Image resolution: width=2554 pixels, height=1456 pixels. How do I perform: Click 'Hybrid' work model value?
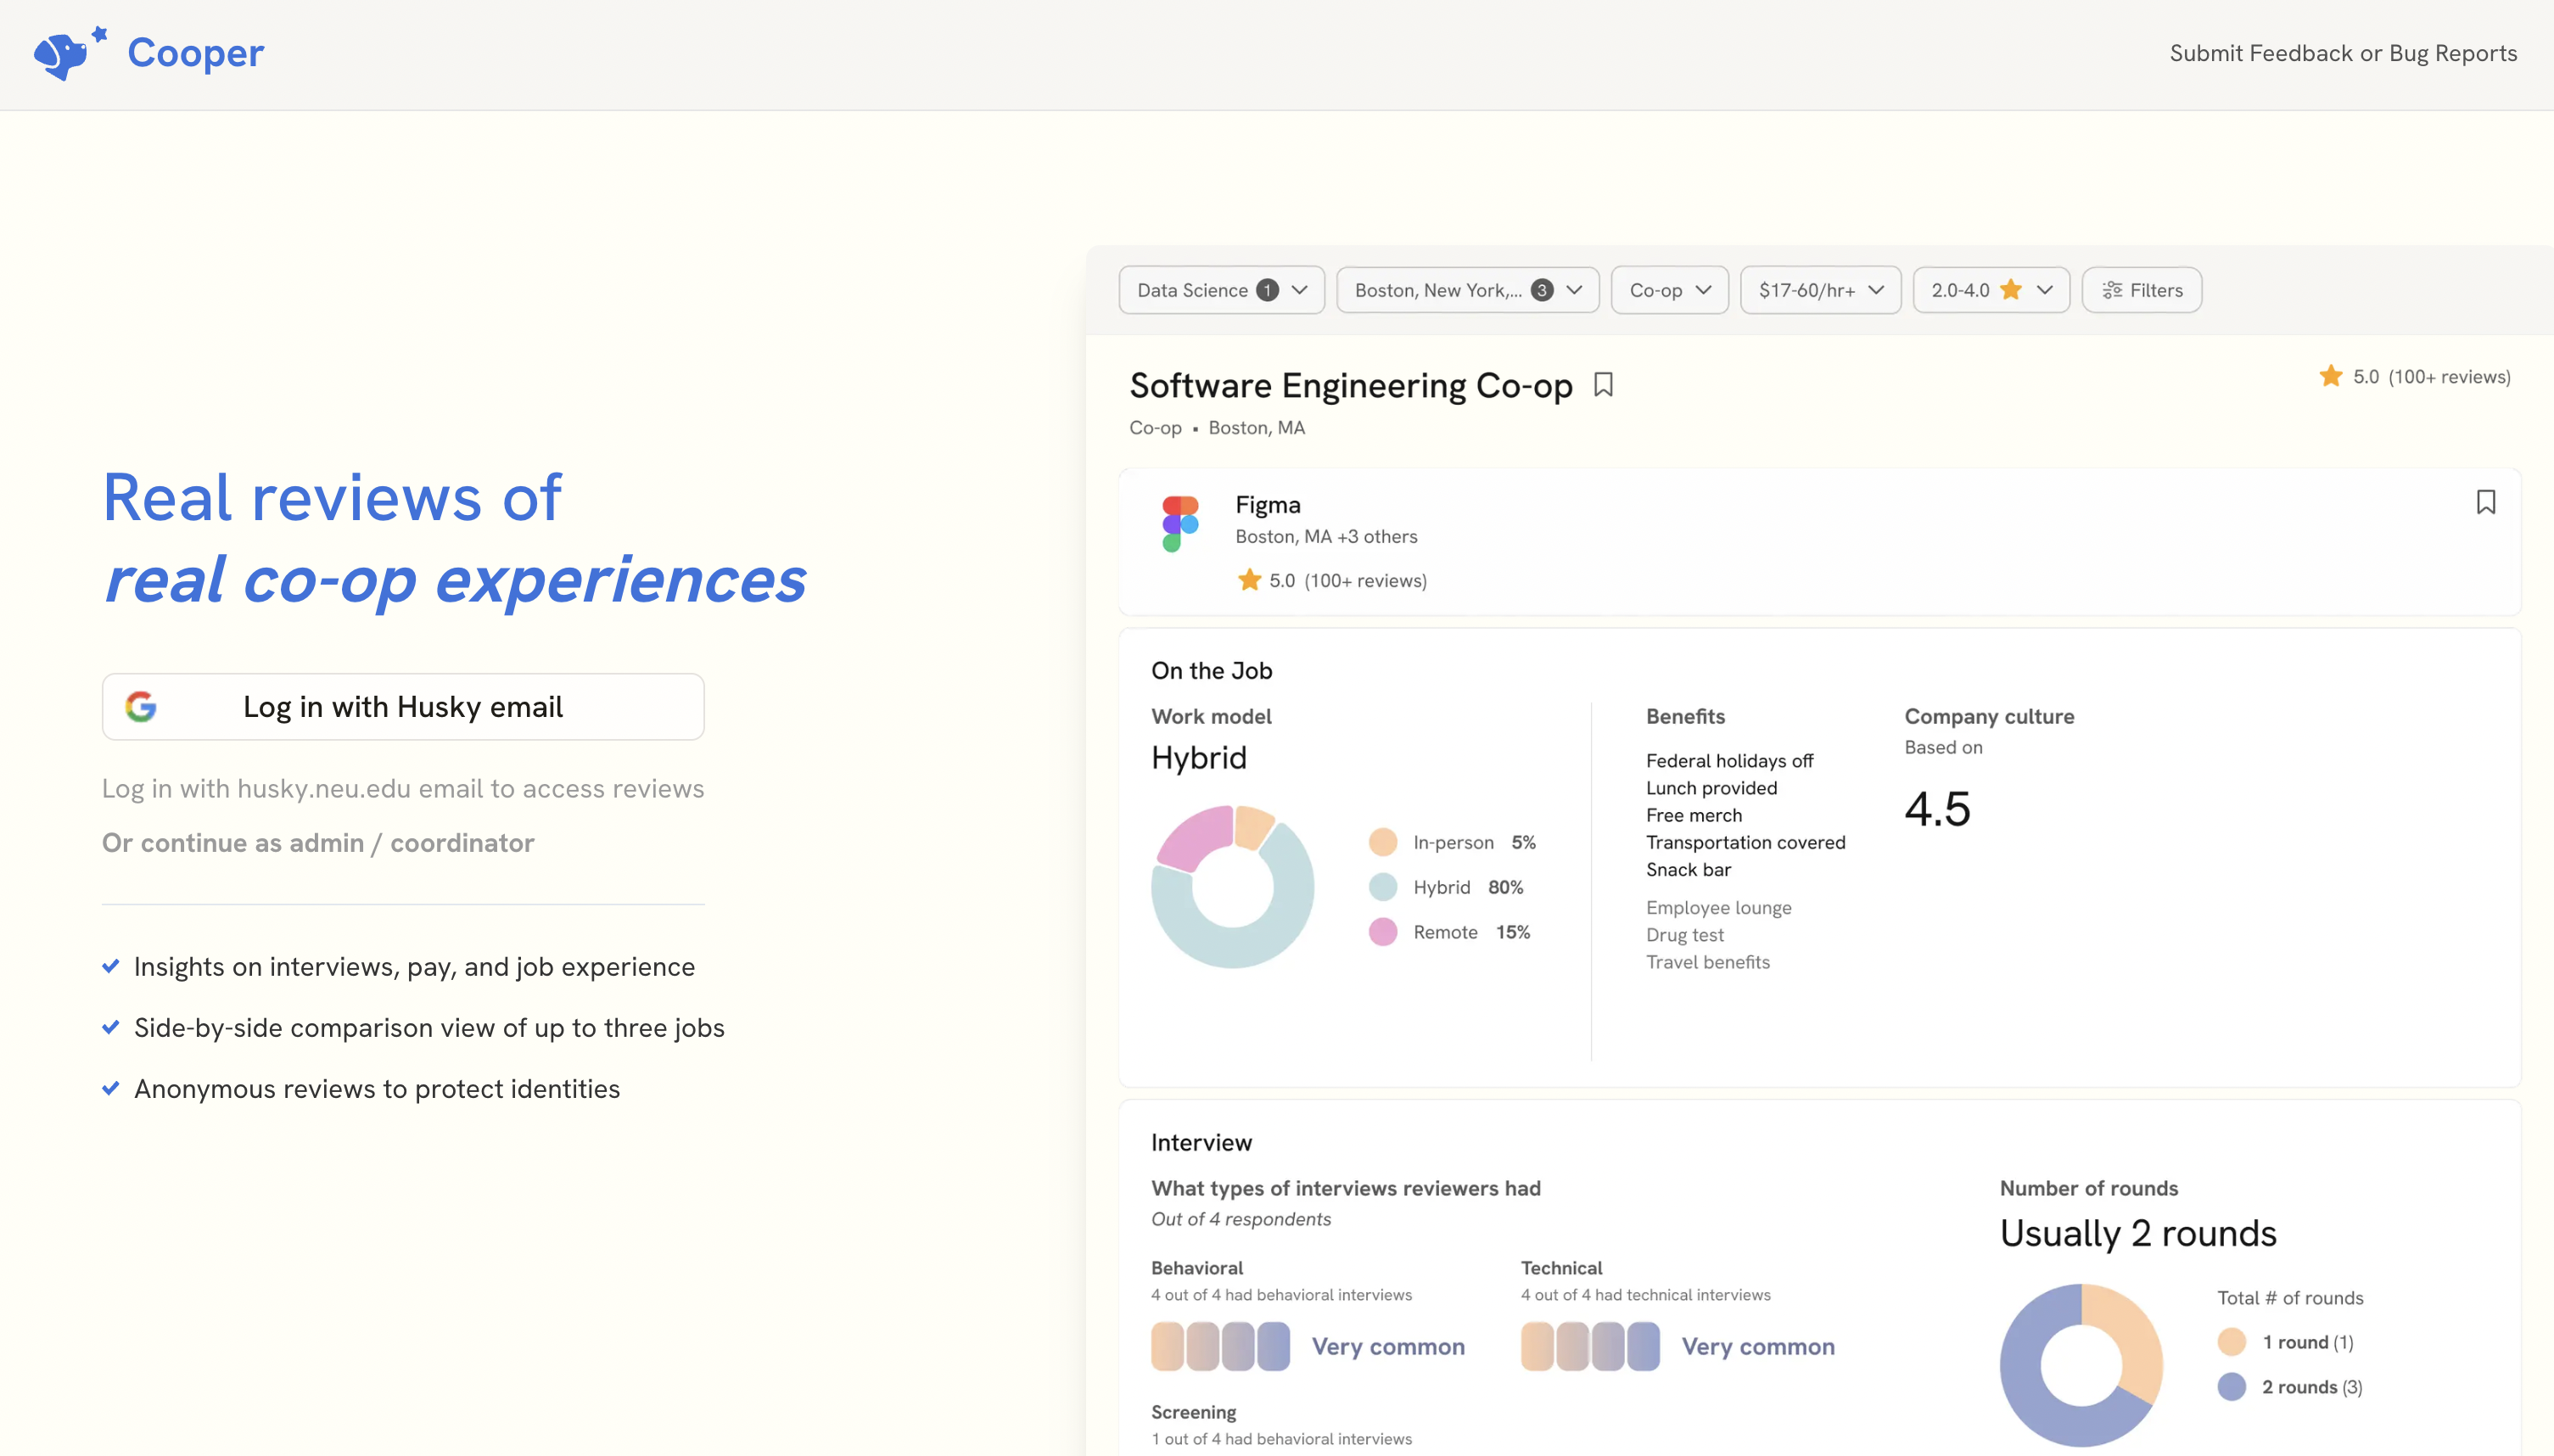[1199, 758]
